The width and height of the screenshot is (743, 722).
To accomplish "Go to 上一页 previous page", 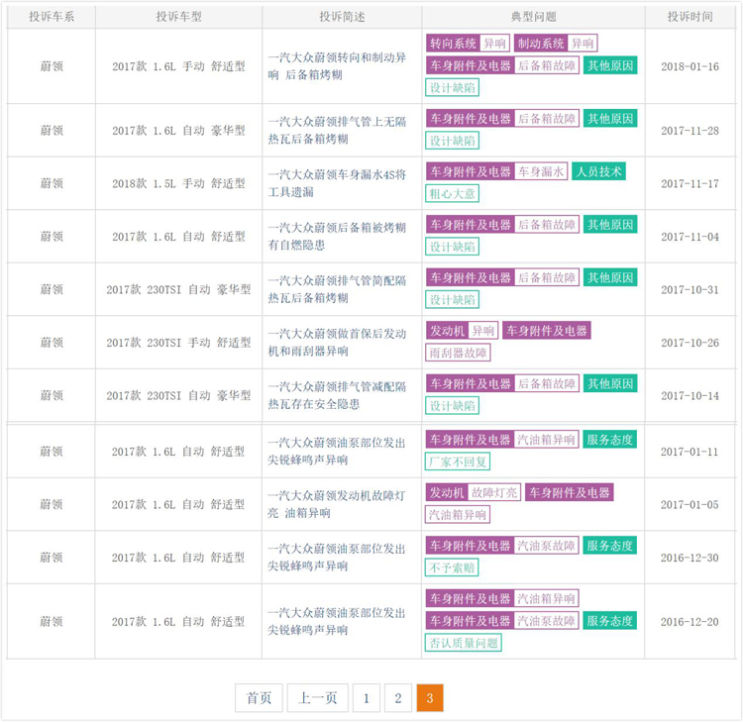I will (x=317, y=697).
